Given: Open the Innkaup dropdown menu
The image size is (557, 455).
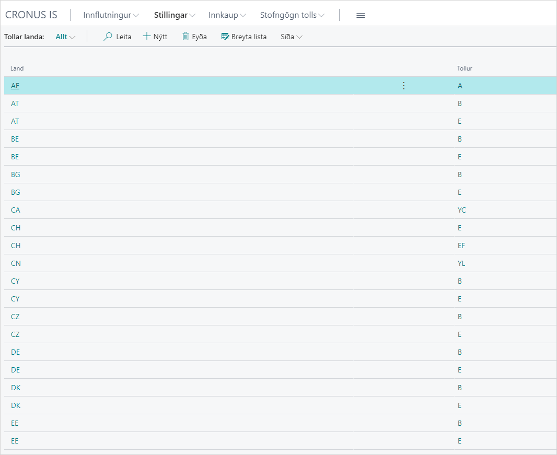Looking at the screenshot, I should (x=227, y=15).
